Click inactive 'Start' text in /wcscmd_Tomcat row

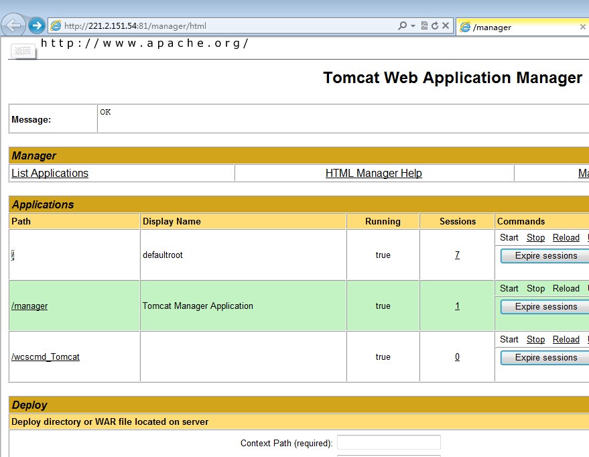click(509, 340)
